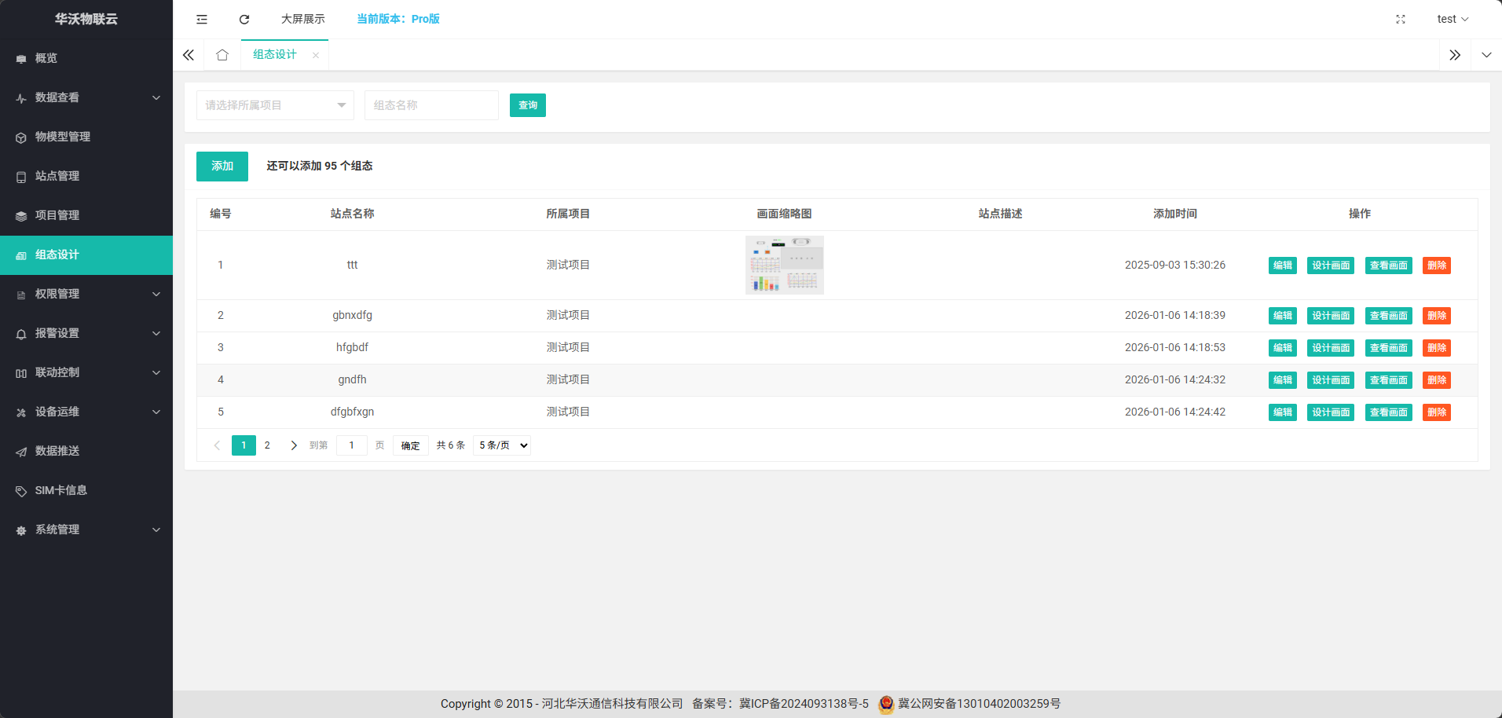Close the 组态设计 tab

[316, 55]
